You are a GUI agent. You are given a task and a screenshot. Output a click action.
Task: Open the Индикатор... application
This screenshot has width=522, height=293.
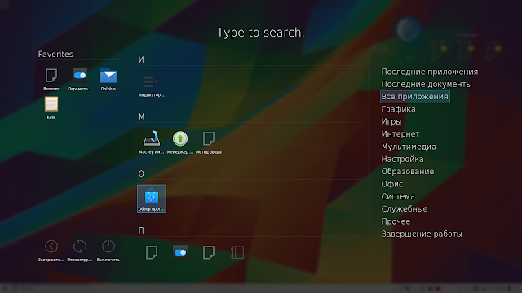tap(152, 85)
